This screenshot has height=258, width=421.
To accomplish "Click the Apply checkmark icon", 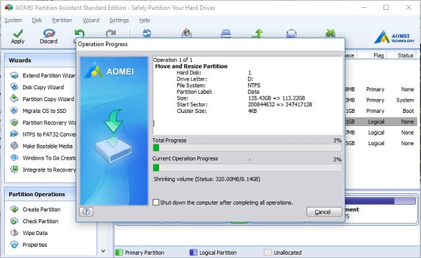I will point(18,33).
